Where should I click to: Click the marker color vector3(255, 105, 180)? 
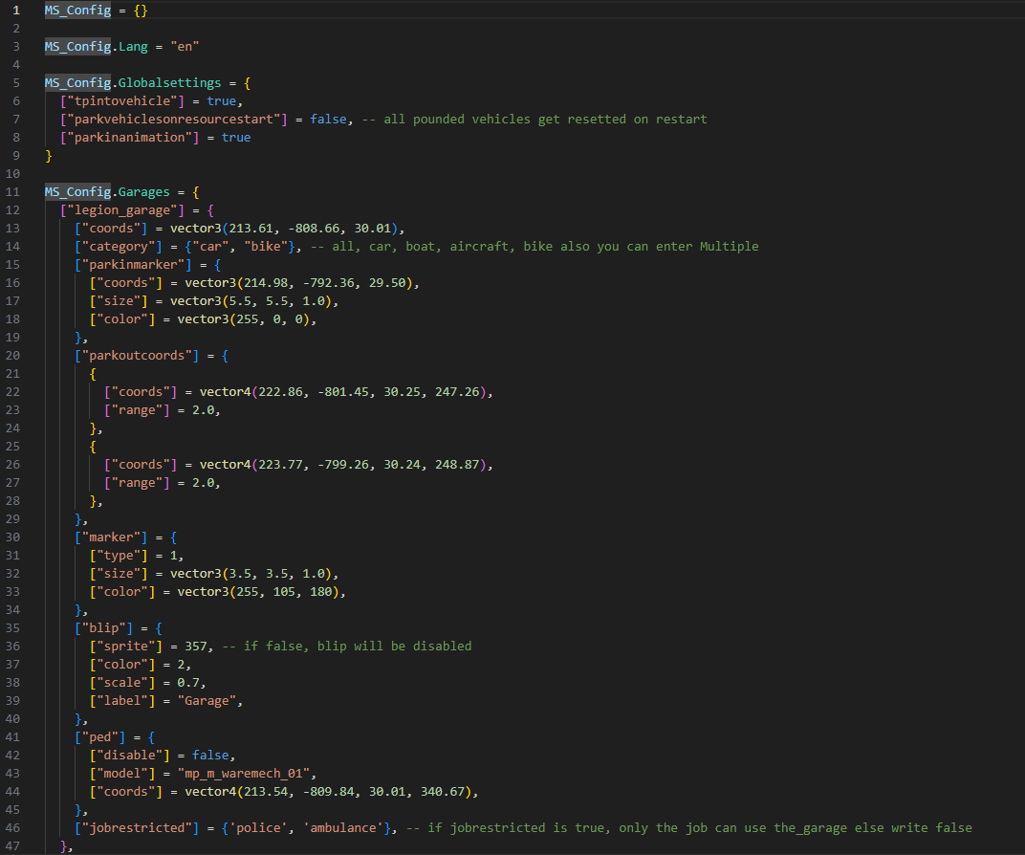[x=257, y=592]
